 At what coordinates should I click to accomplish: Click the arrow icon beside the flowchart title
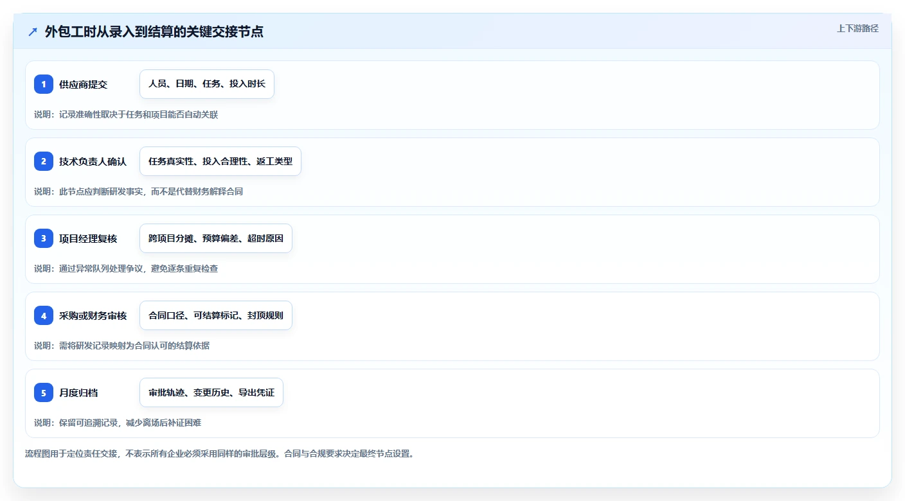coord(33,32)
